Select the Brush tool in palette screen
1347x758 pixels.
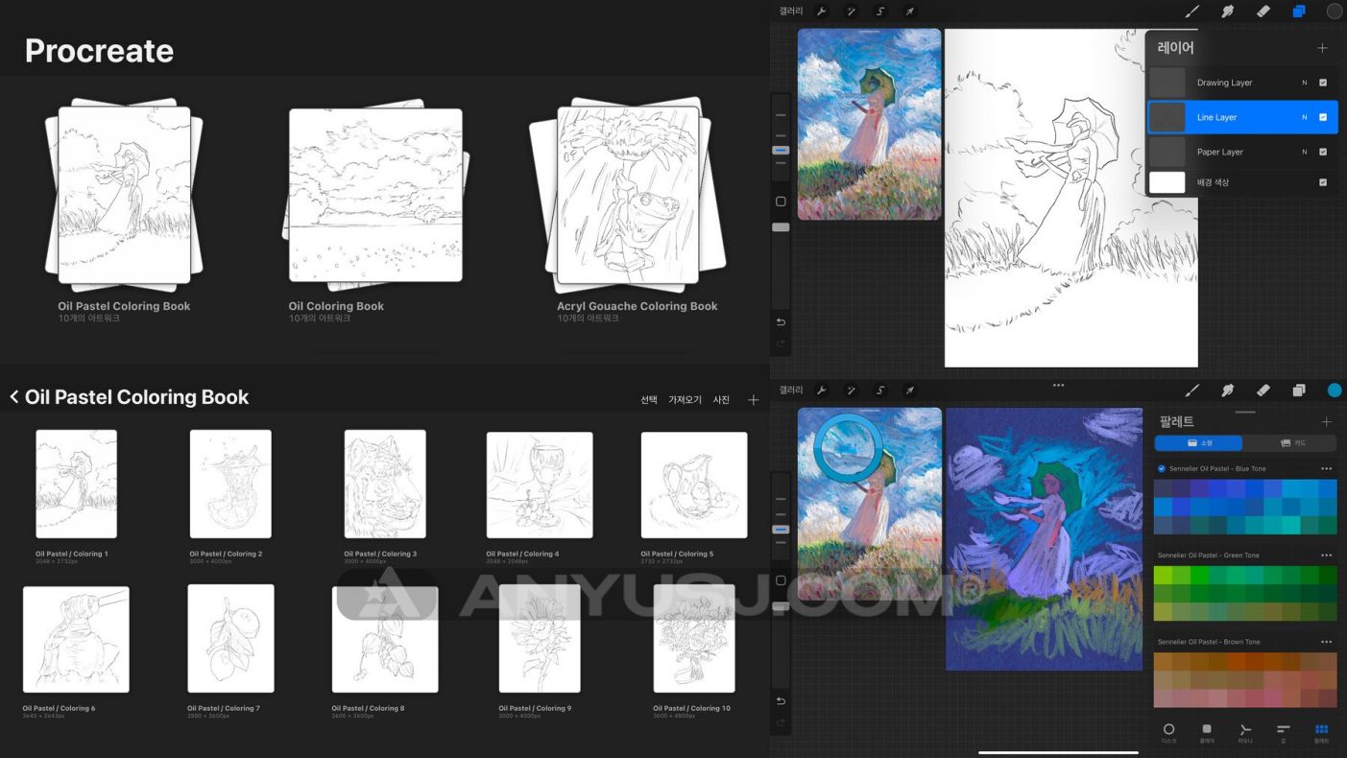pyautogui.click(x=1192, y=391)
